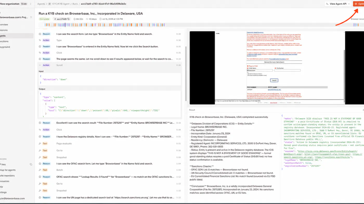This screenshot has height=204, width=364.
Task: Click the '43 steps' run detail
Action: pos(91,19)
